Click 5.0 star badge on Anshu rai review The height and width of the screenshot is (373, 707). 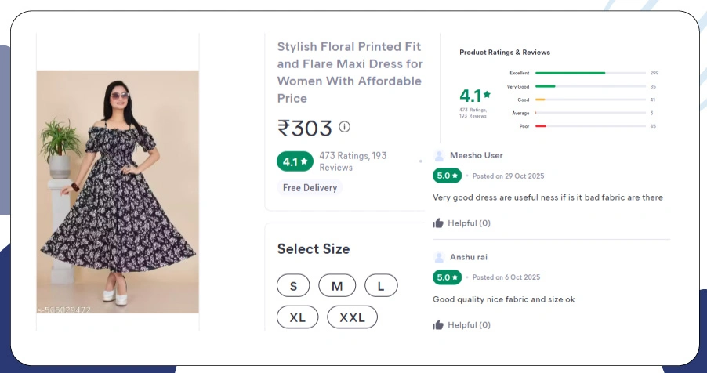[x=448, y=277]
